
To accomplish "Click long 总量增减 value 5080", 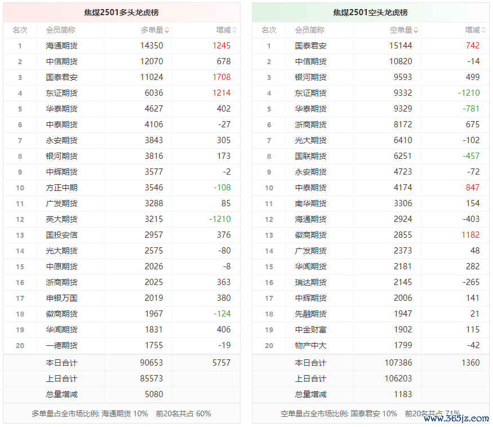I will (154, 394).
